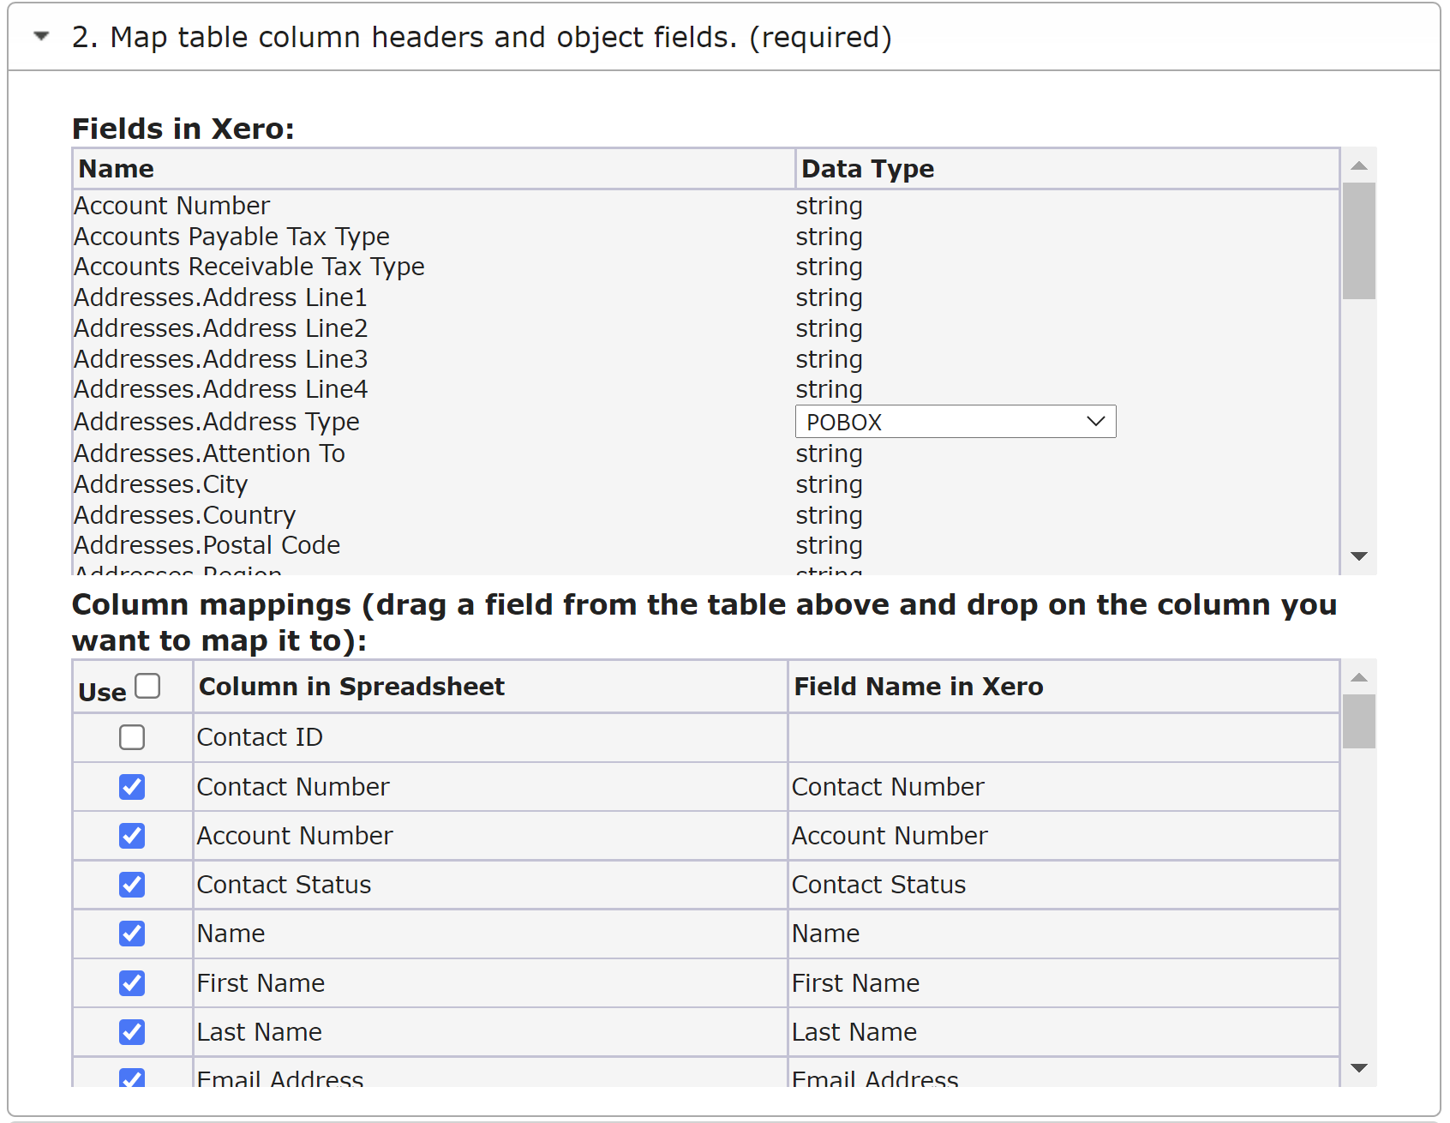Image resolution: width=1450 pixels, height=1123 pixels.
Task: Uncheck the Email Address row checkbox
Action: [x=132, y=1078]
